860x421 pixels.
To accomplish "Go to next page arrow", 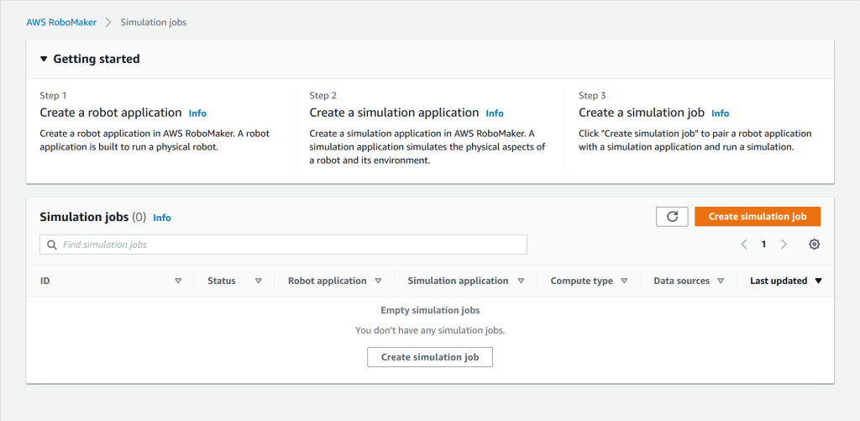I will [784, 245].
